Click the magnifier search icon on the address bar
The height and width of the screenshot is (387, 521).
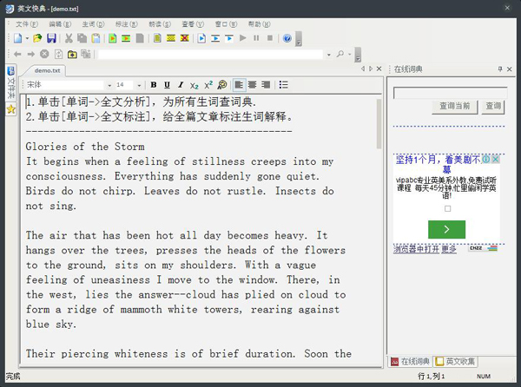pyautogui.click(x=340, y=54)
